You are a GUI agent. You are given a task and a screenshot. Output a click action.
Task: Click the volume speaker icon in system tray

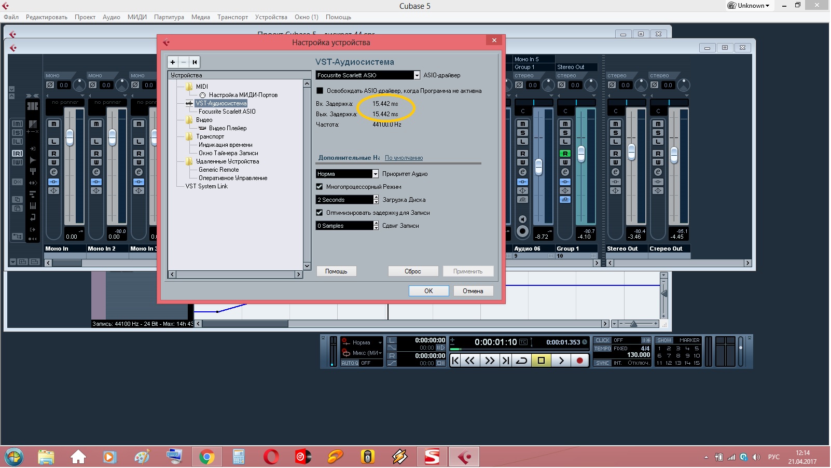[756, 457]
